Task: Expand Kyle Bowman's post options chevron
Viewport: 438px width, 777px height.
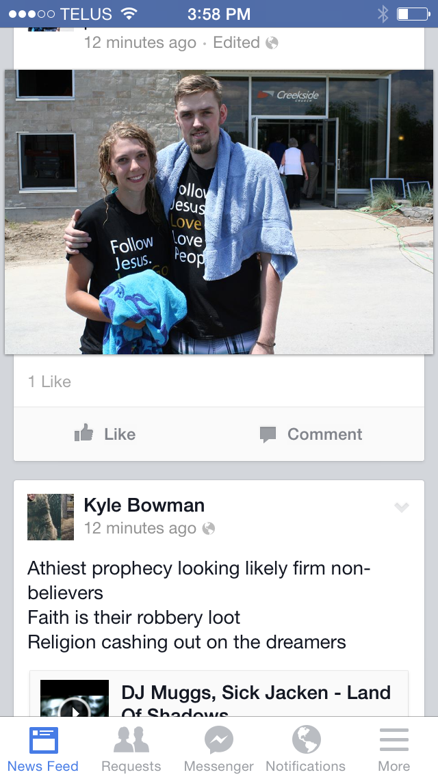Action: point(401,507)
